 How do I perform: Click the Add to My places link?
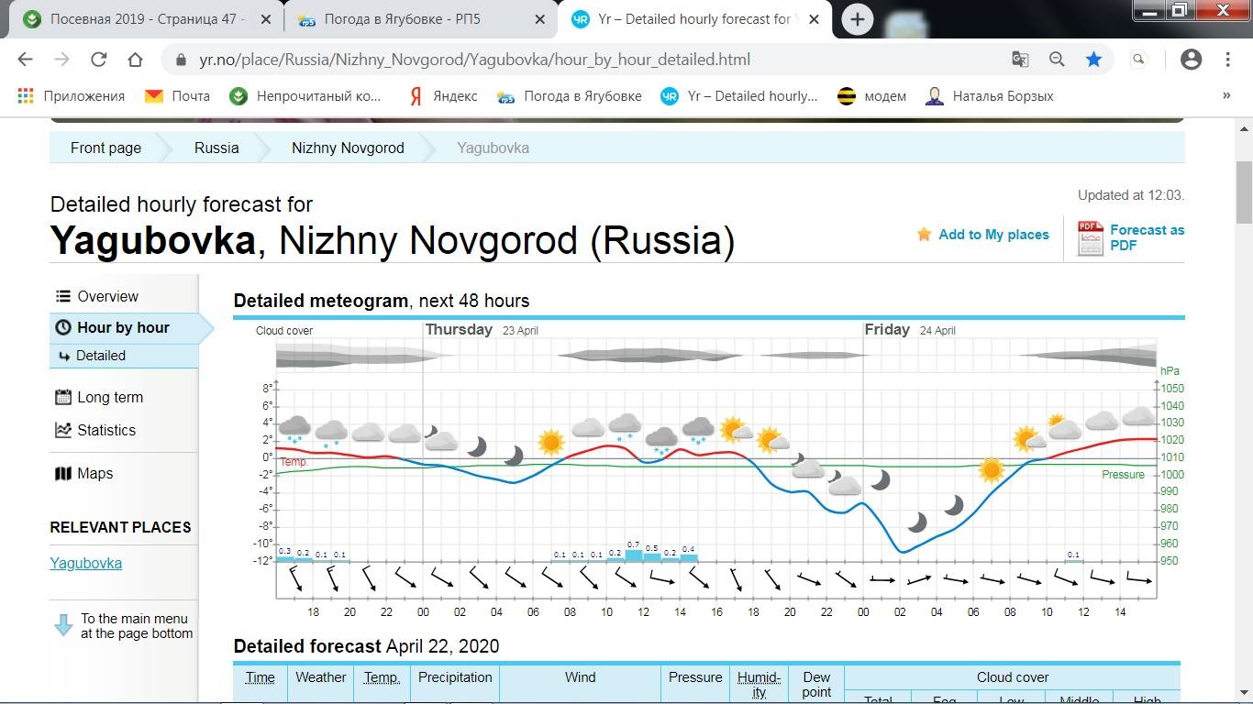992,235
